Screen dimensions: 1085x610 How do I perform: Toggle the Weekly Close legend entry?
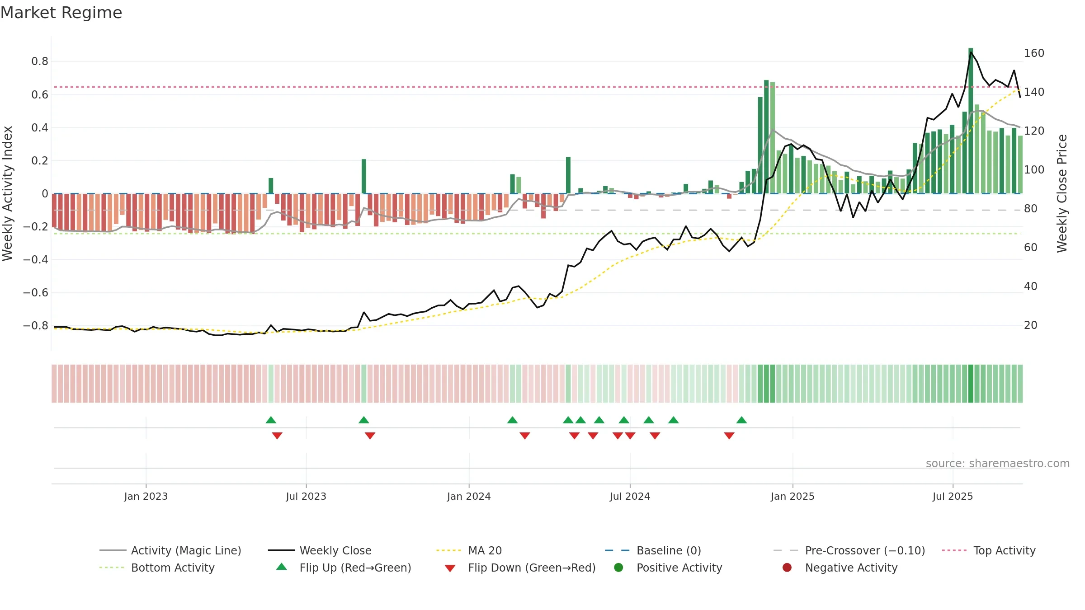click(320, 550)
